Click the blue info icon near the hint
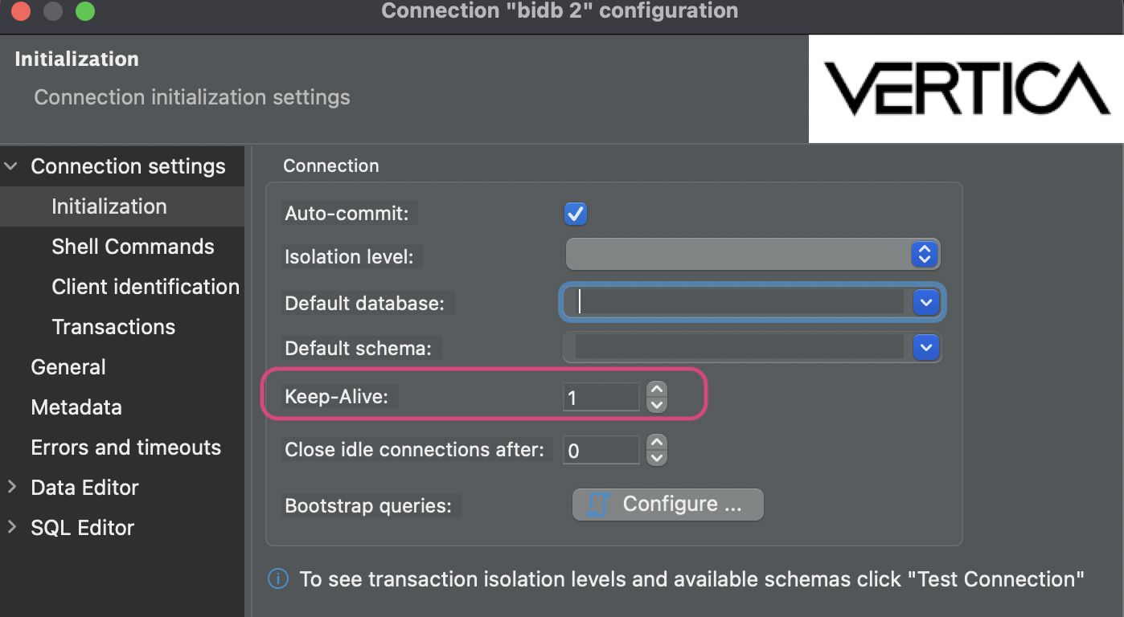The image size is (1124, 617). [x=277, y=578]
